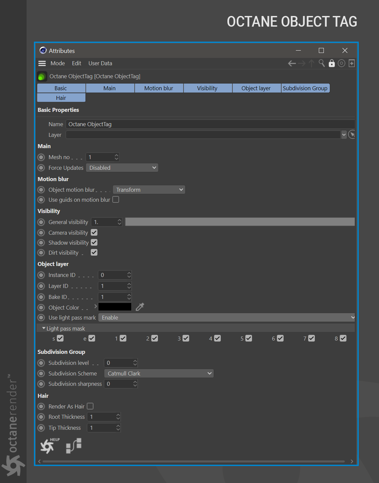The height and width of the screenshot is (483, 379).
Task: Click the Layer ID animation dot
Action: tap(41, 286)
